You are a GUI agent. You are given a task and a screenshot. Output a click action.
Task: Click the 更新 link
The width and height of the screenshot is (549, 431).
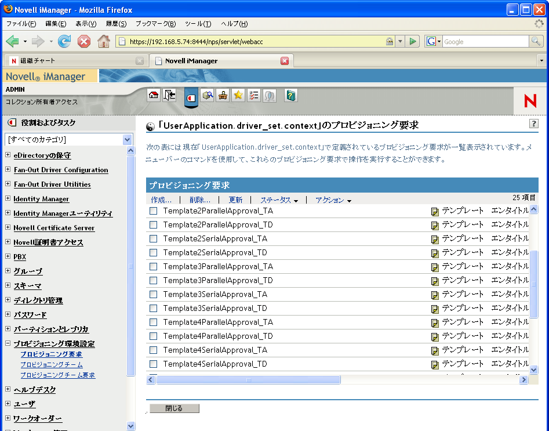click(x=235, y=200)
